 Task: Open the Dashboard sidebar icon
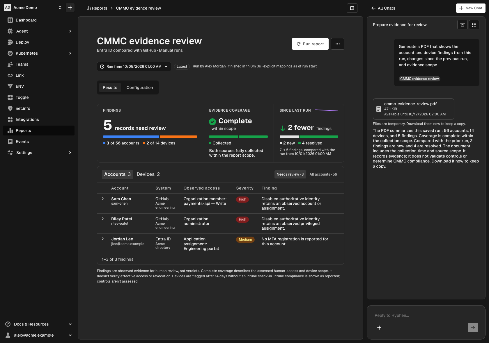click(x=10, y=20)
